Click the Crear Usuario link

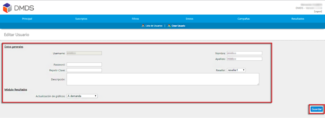pyautogui.click(x=178, y=26)
